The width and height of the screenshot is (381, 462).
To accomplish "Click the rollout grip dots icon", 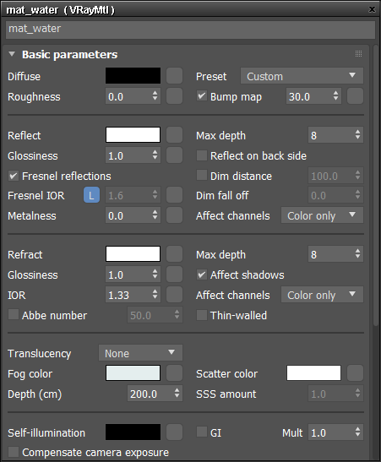I will click(358, 54).
